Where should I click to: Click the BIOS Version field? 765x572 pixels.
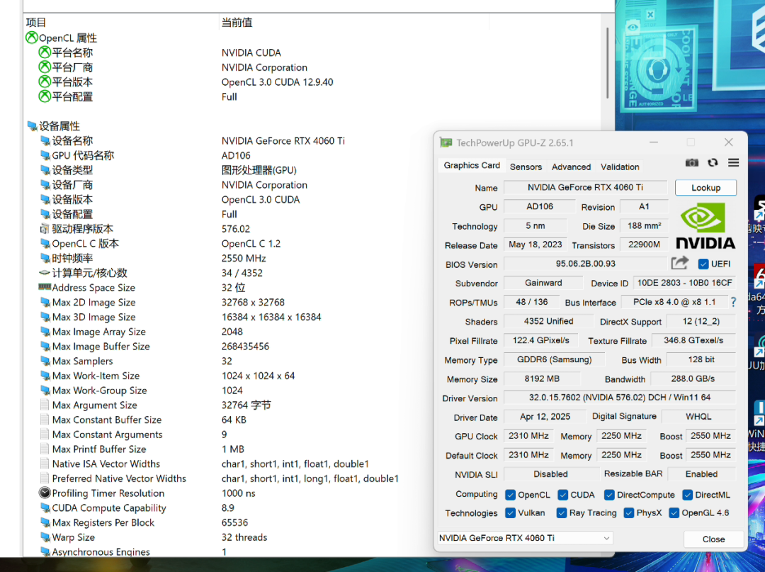(x=586, y=264)
